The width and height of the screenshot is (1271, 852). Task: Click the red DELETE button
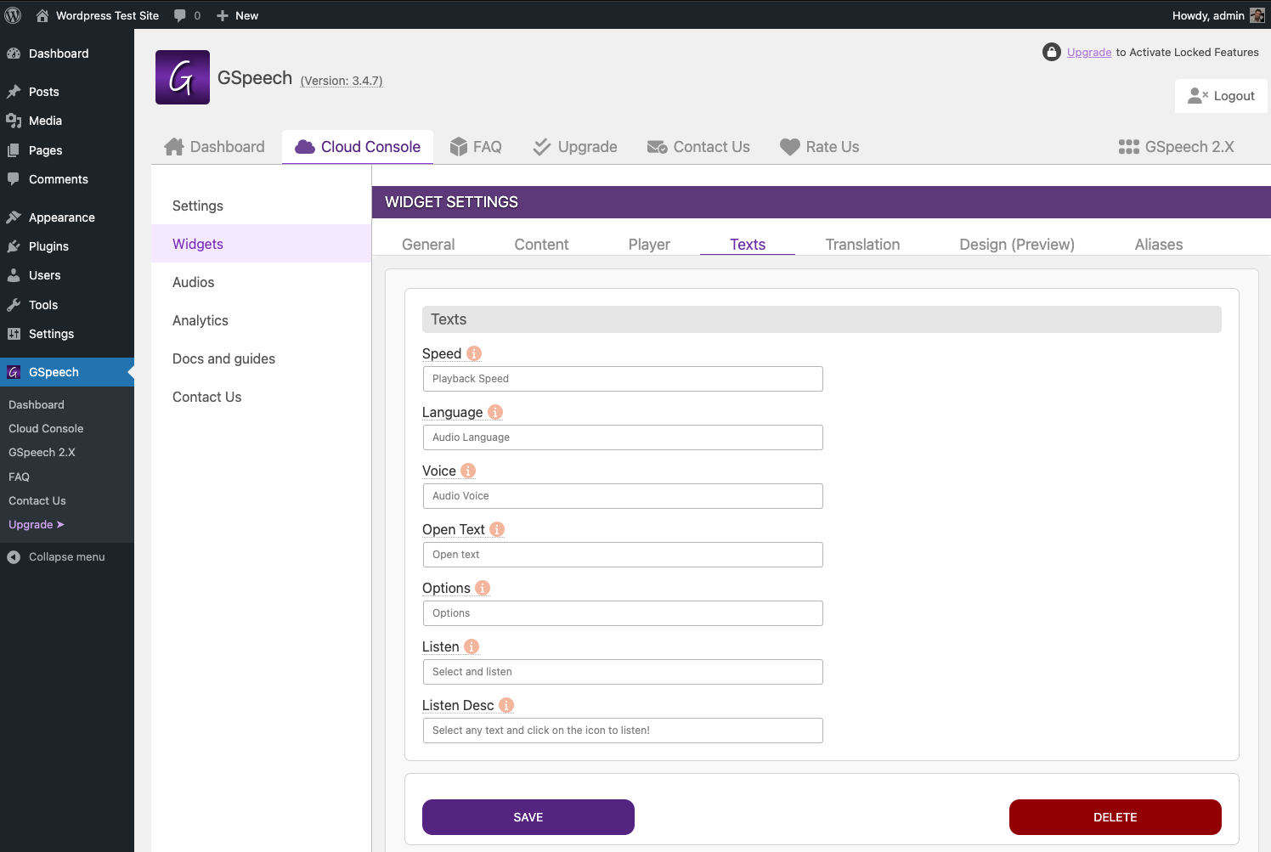[1116, 817]
